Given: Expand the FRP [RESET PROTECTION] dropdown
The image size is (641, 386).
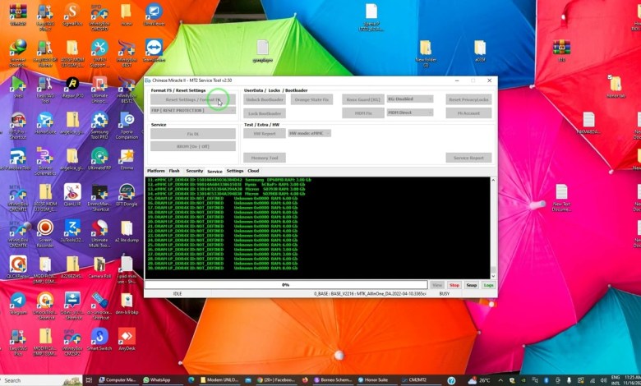Looking at the screenshot, I should point(192,109).
